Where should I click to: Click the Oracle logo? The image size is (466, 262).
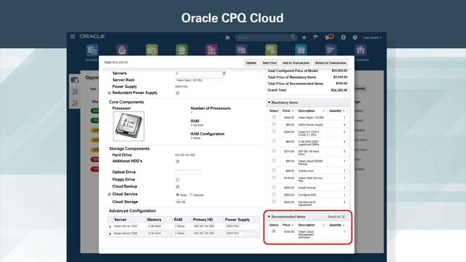(x=92, y=36)
